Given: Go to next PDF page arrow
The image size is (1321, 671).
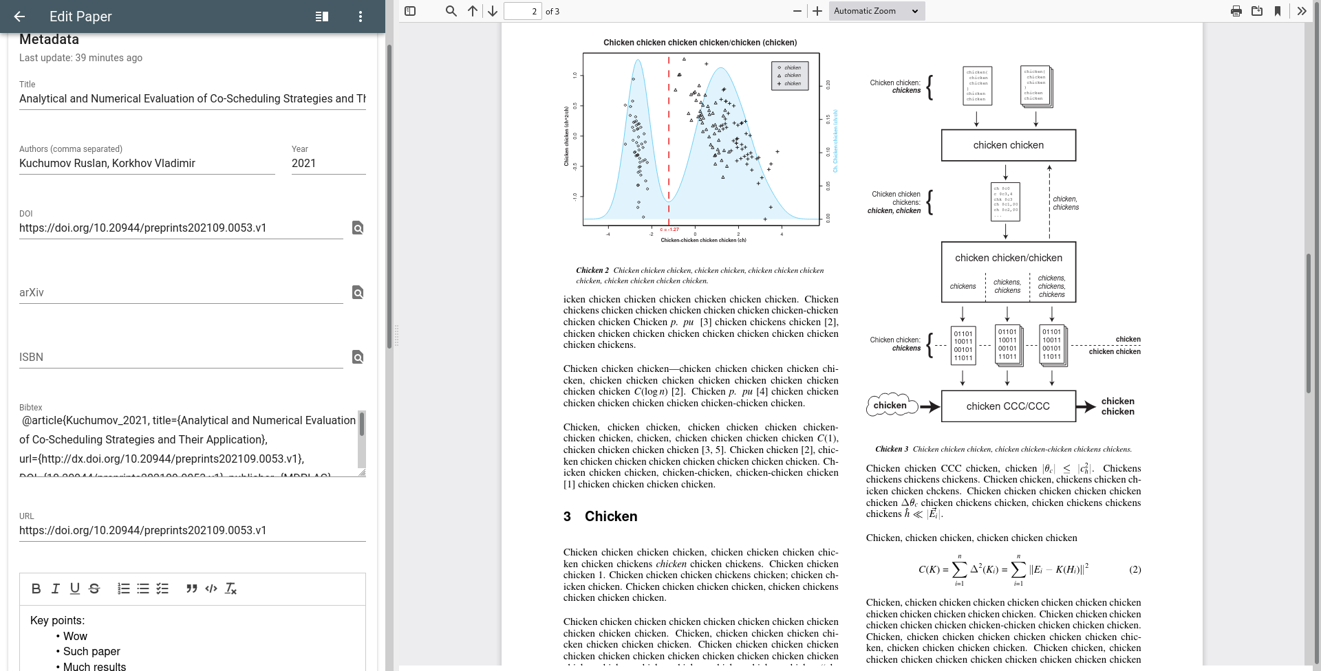Looking at the screenshot, I should coord(493,11).
